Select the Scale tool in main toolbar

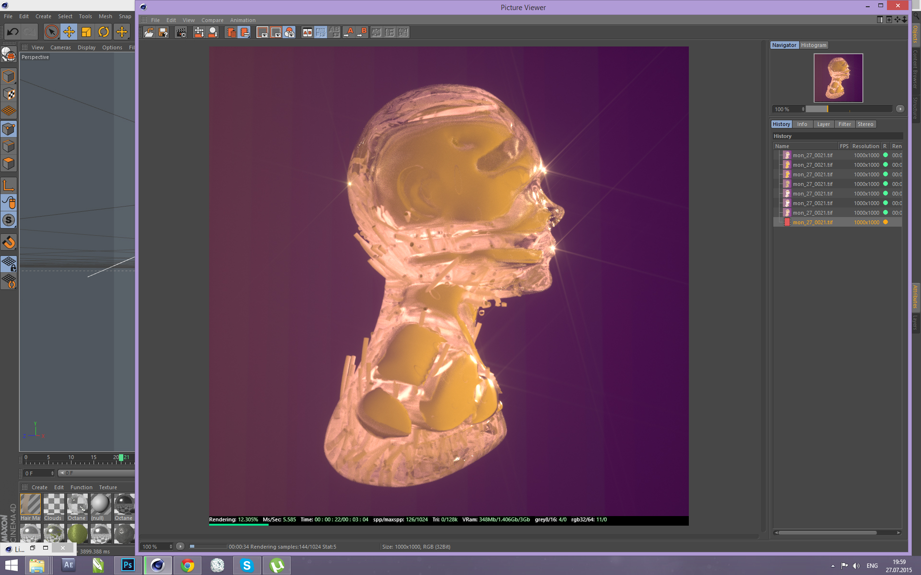click(x=86, y=32)
